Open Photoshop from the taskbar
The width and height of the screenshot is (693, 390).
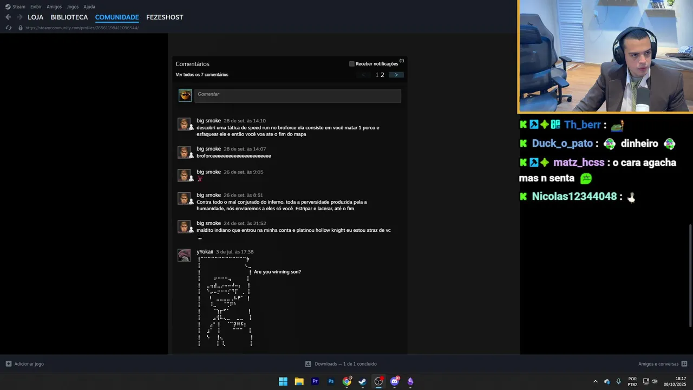click(x=331, y=381)
